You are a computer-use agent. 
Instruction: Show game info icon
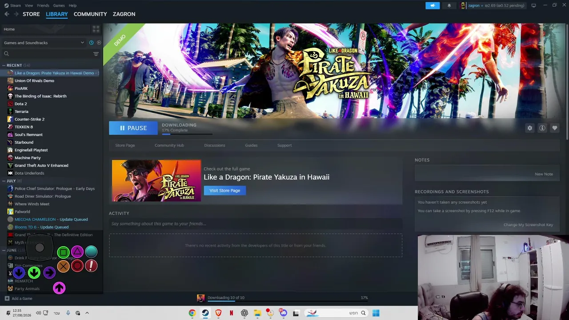coord(542,128)
